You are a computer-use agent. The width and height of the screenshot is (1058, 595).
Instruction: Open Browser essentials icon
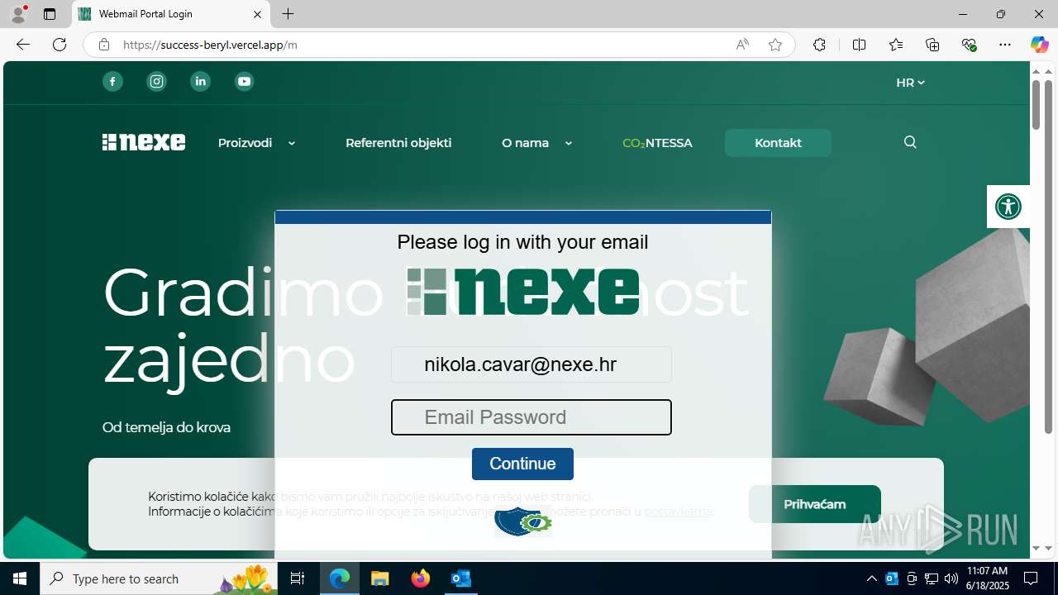tap(970, 45)
